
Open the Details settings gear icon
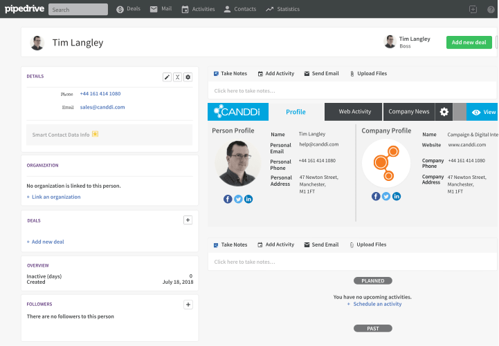(x=188, y=77)
